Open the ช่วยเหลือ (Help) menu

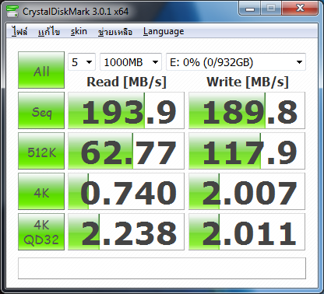(115, 31)
